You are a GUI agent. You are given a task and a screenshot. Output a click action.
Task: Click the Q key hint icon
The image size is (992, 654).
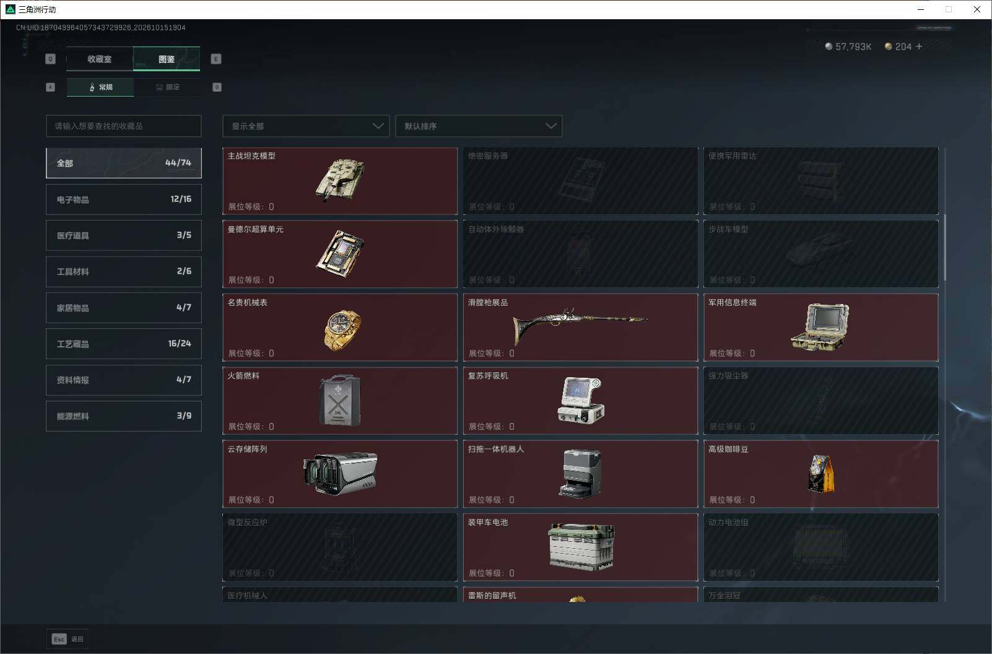tap(51, 59)
